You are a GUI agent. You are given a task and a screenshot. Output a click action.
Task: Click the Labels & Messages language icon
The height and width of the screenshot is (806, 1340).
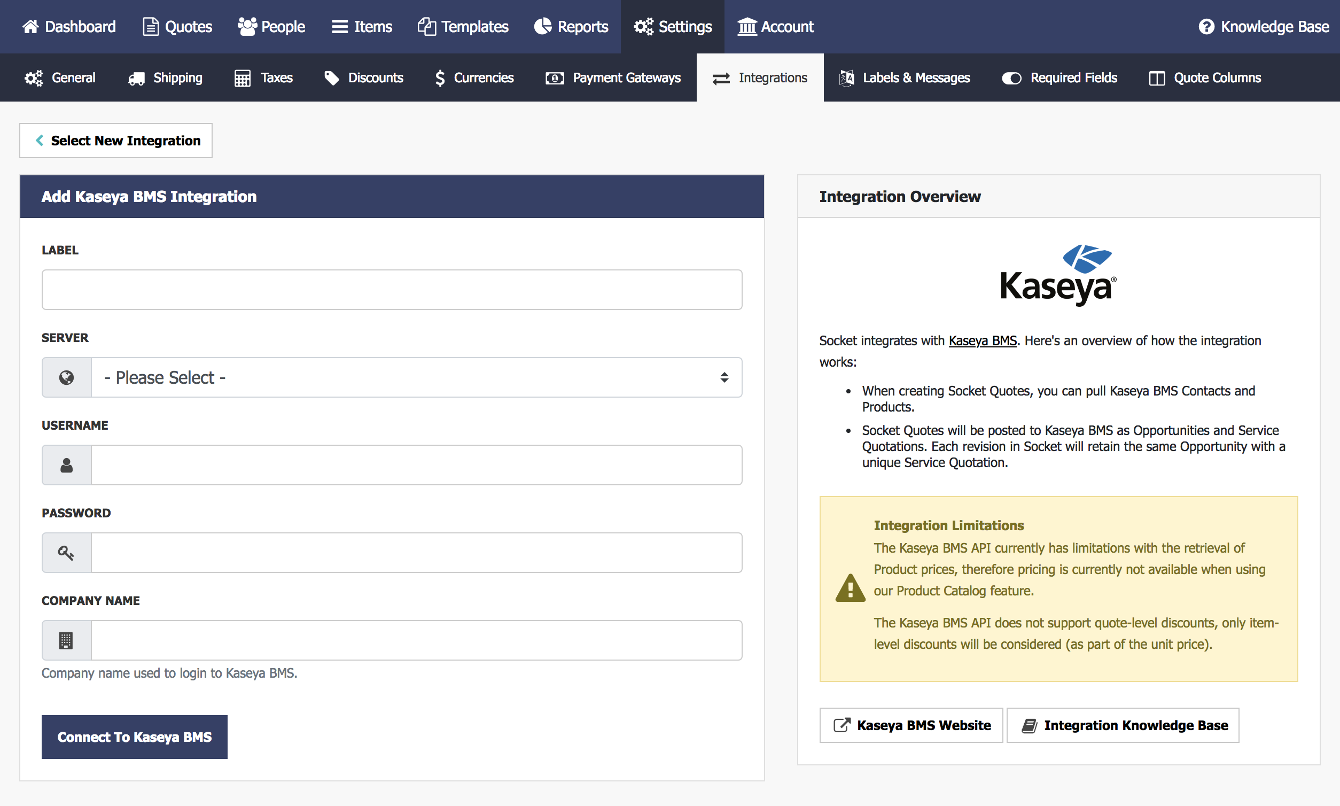(x=846, y=78)
